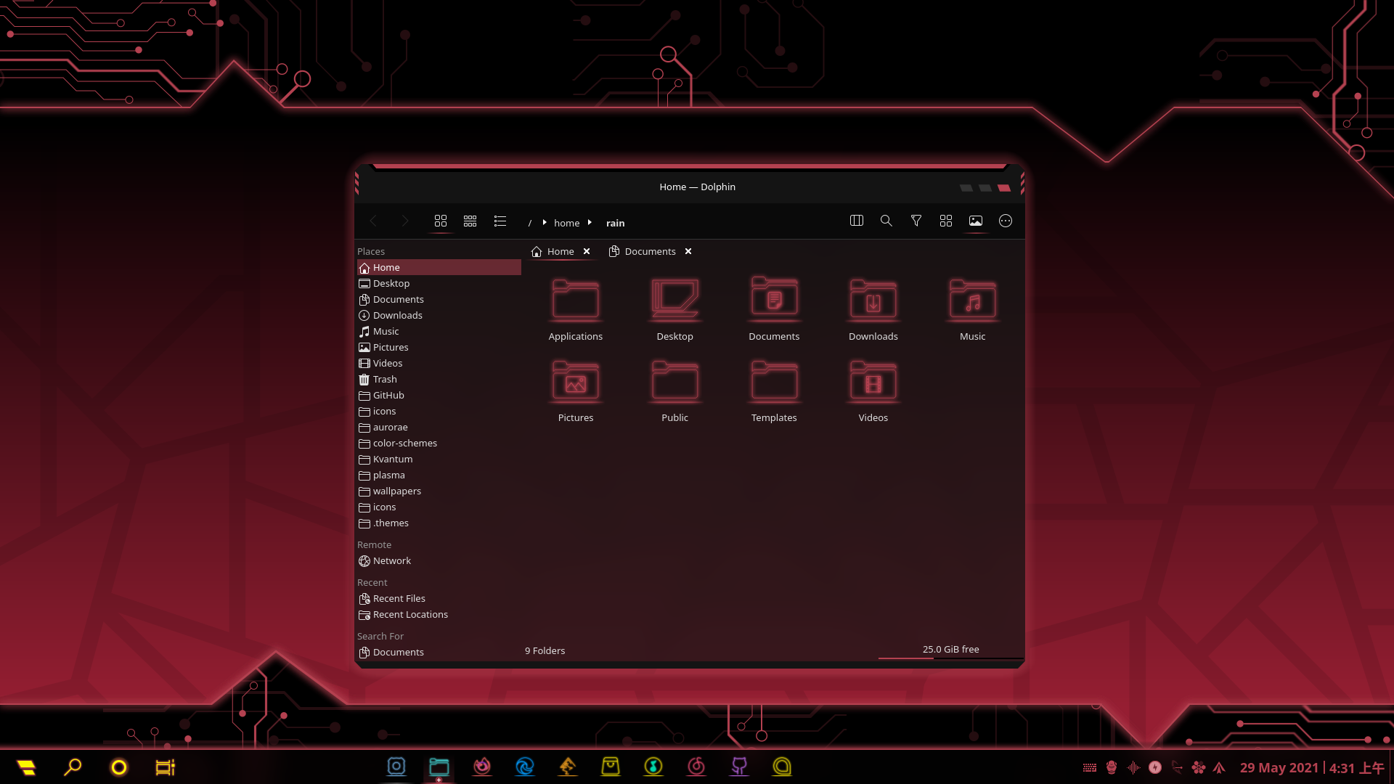Select the Applications folder
Viewport: 1394px width, 784px height.
(576, 309)
